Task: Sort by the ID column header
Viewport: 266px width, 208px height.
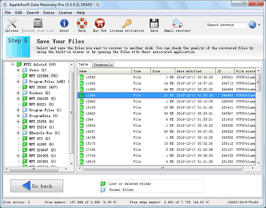Action: (225, 71)
